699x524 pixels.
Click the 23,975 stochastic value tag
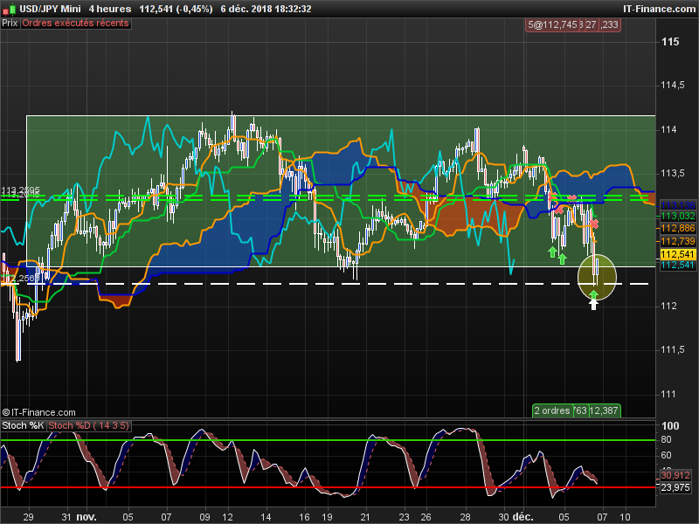(x=675, y=487)
